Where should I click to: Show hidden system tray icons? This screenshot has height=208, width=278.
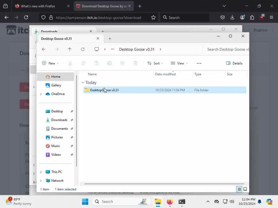(x=208, y=201)
